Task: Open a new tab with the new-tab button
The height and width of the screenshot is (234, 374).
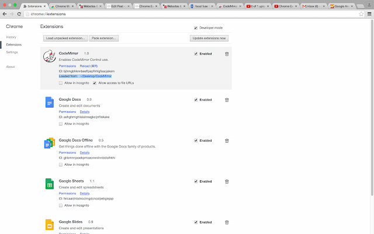Action: click(360, 6)
